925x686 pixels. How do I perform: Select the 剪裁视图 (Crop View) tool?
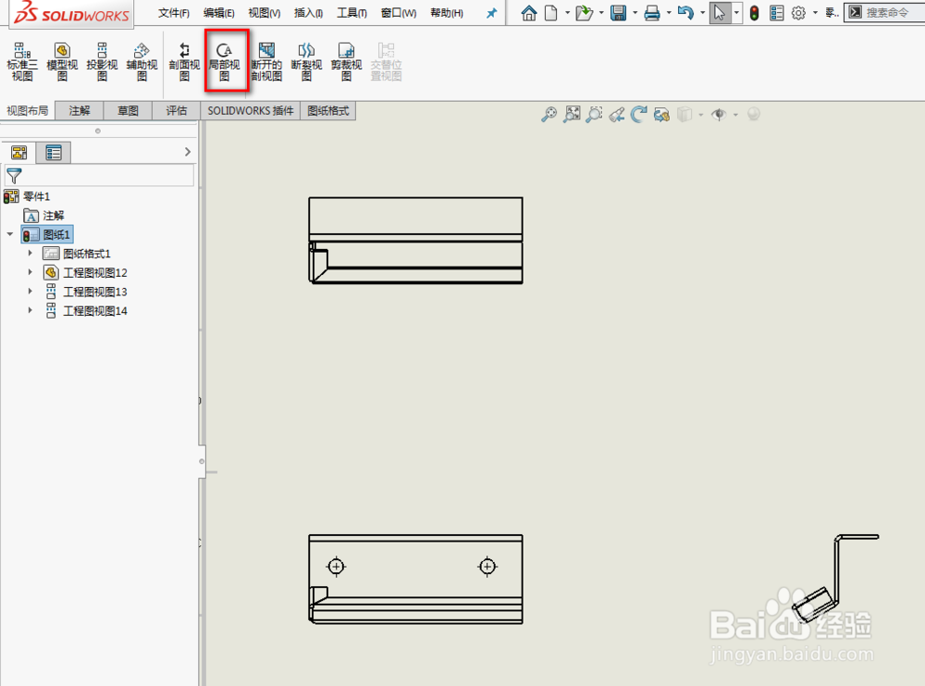tap(345, 59)
